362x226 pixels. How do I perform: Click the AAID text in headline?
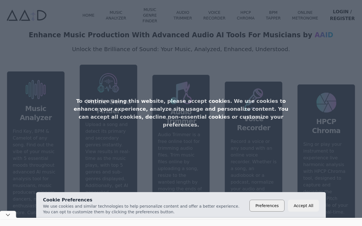324,35
